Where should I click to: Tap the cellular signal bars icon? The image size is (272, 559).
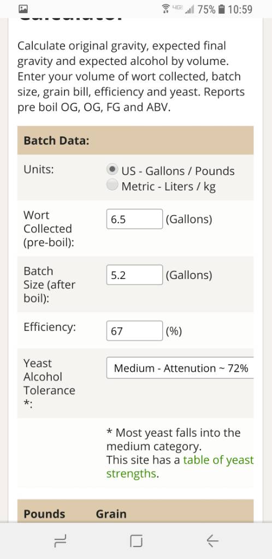pos(190,9)
